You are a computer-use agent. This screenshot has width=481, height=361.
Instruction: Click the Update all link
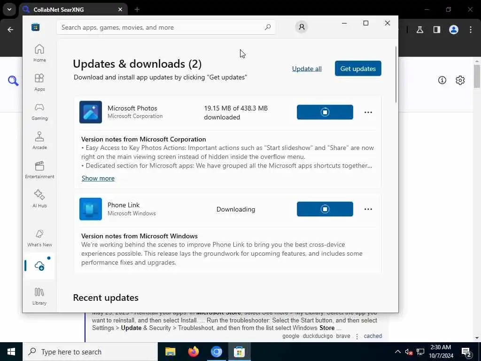point(307,69)
